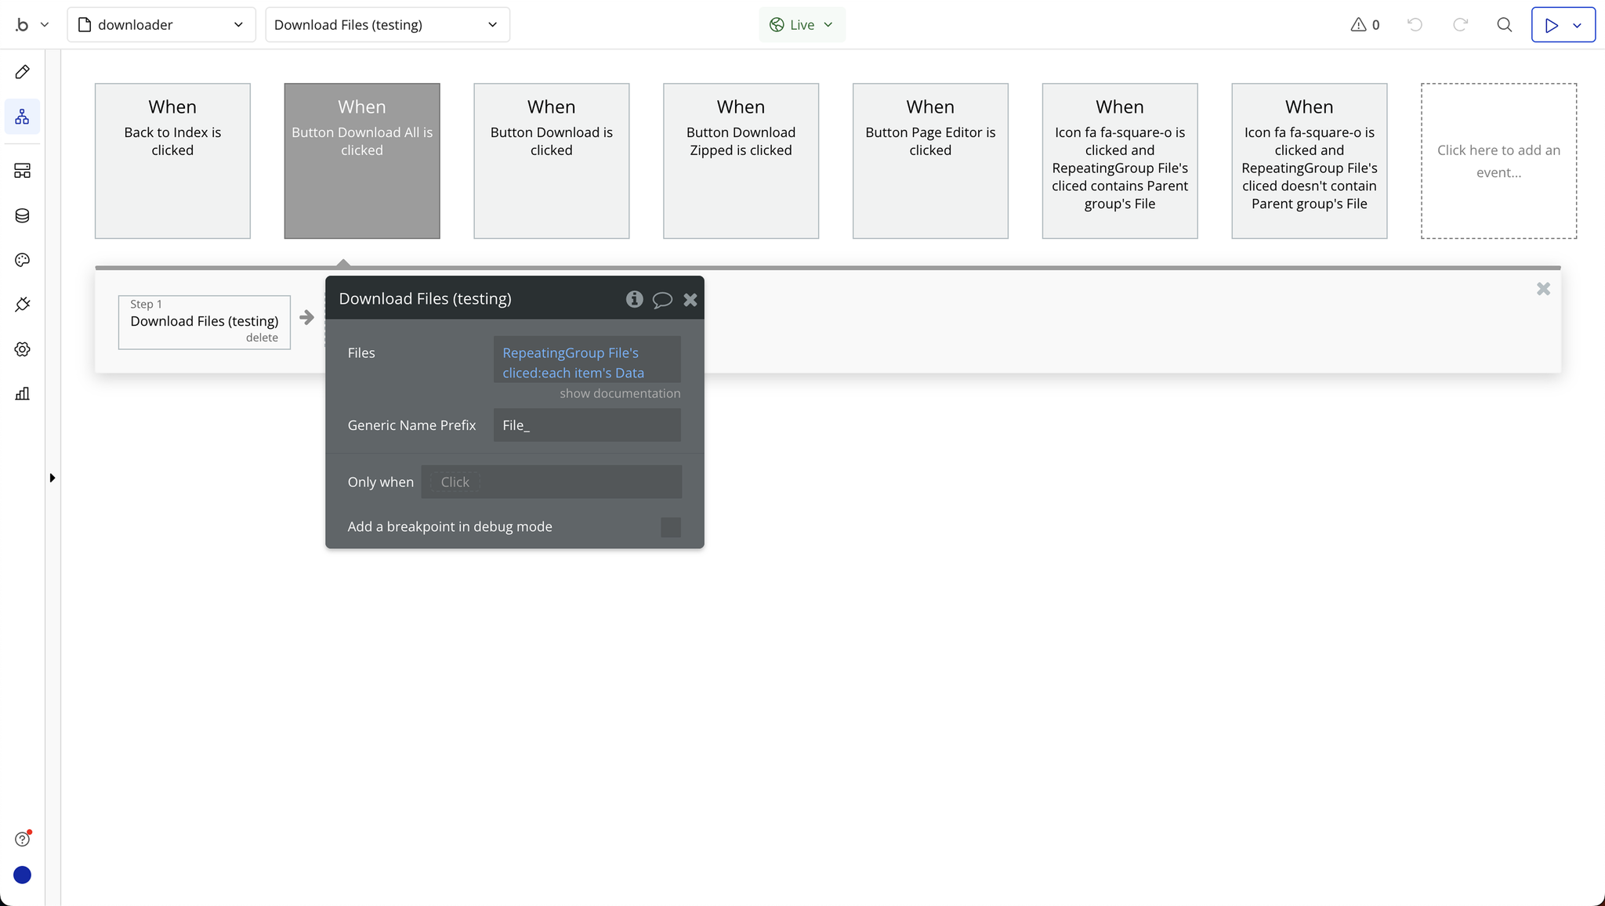The height and width of the screenshot is (906, 1605).
Task: Open the Plugins plug icon
Action: [22, 305]
